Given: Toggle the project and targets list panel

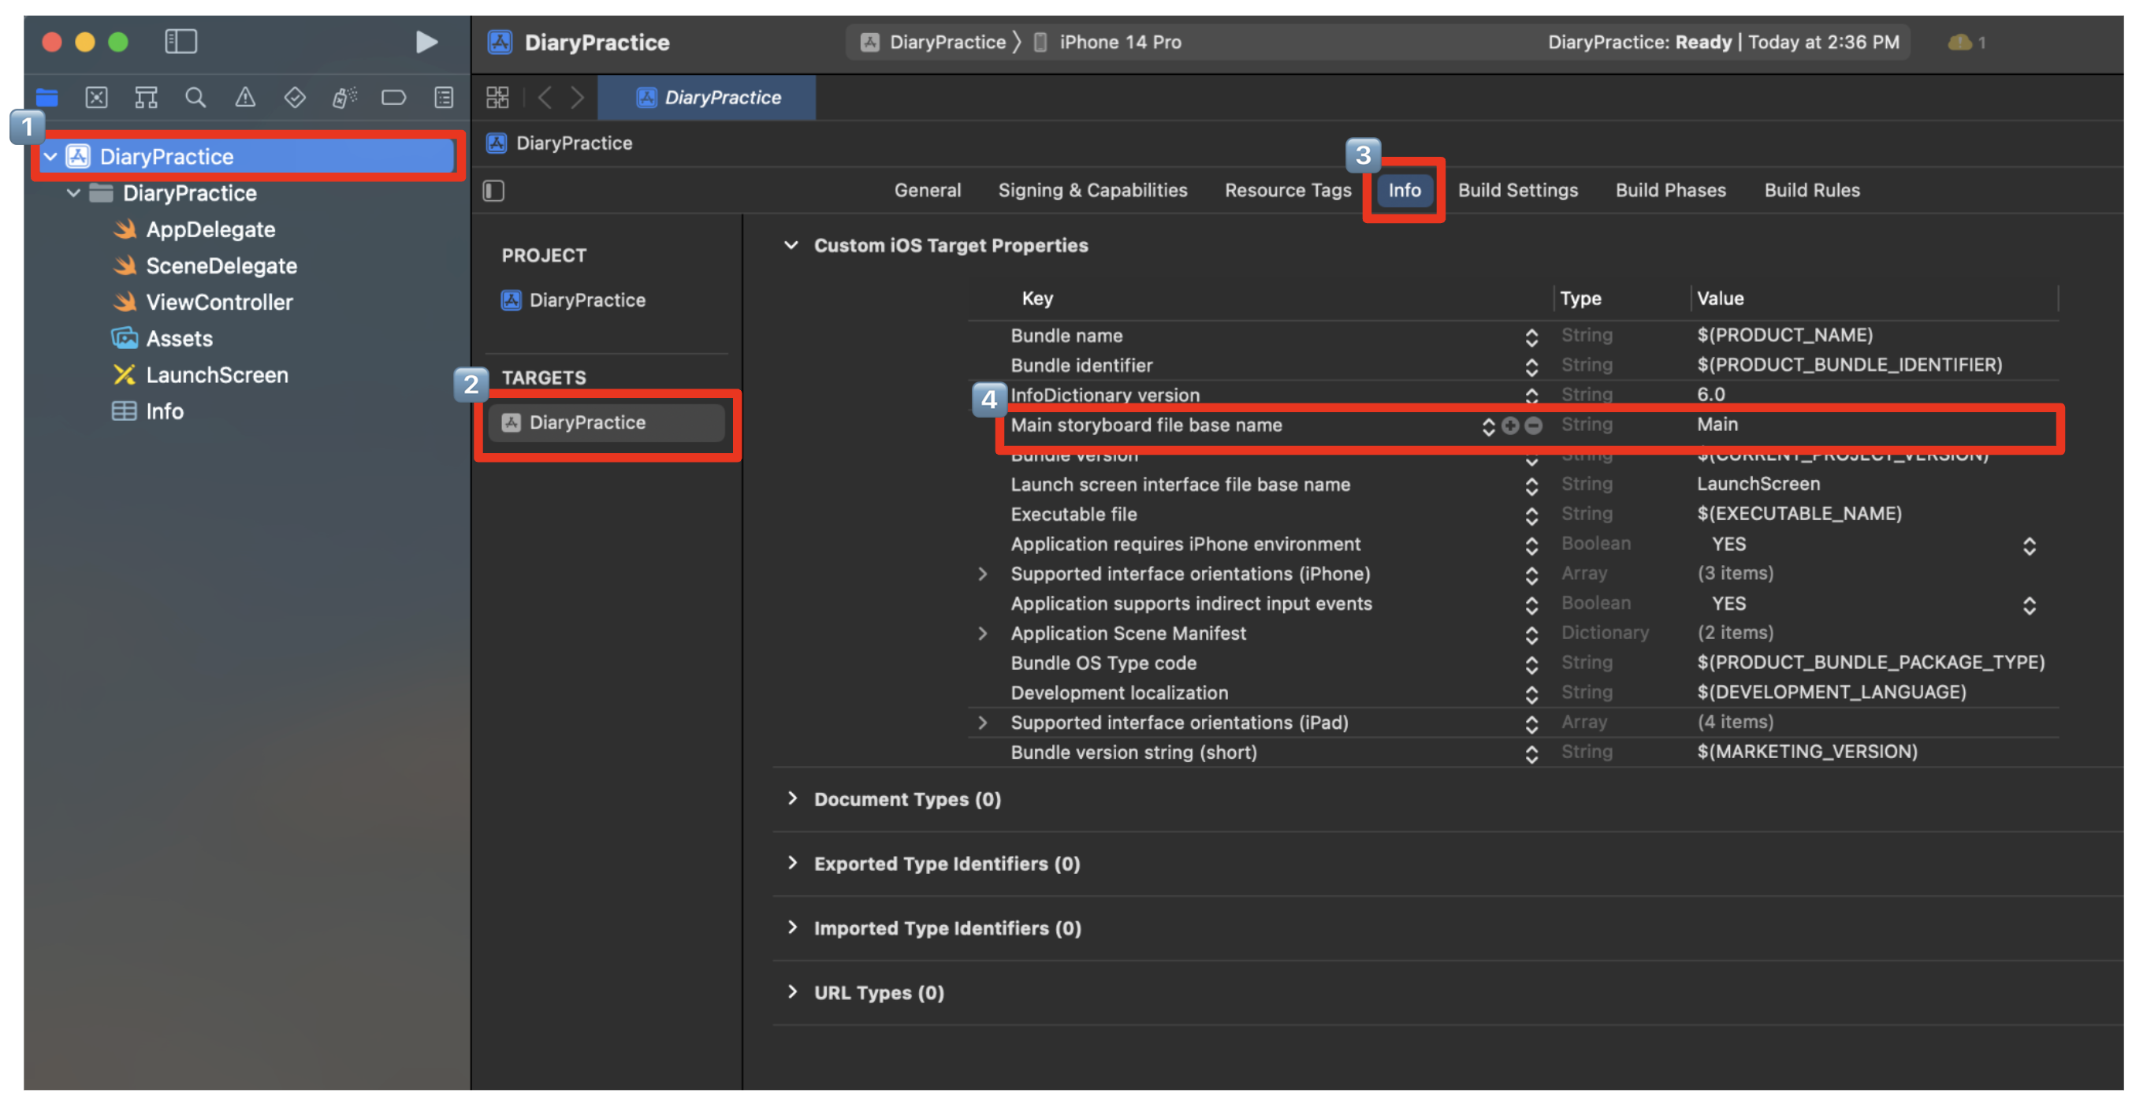Looking at the screenshot, I should 494,191.
